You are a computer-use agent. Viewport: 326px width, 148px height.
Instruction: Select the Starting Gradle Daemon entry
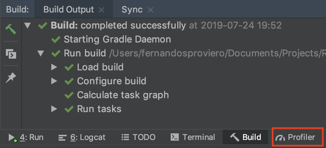pos(117,39)
